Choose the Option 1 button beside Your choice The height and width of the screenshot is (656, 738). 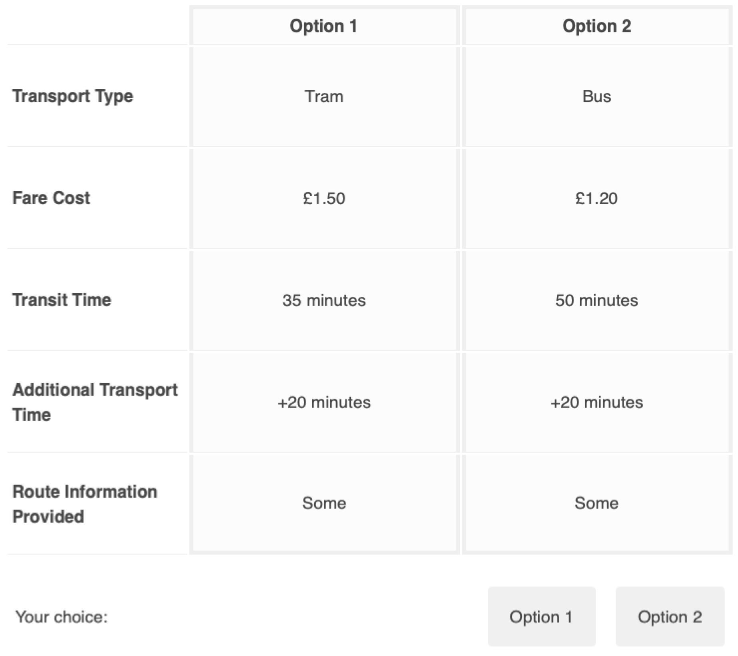[541, 616]
